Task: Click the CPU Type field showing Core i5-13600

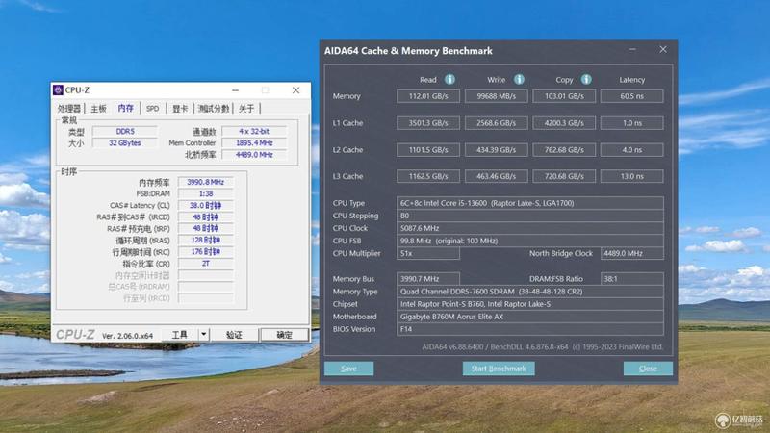Action: tap(530, 203)
